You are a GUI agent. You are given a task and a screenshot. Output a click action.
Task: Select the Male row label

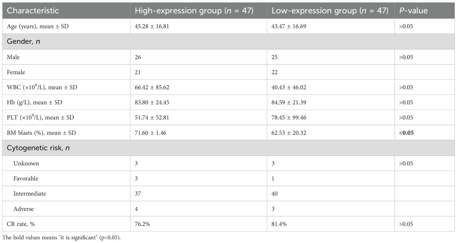[14, 57]
